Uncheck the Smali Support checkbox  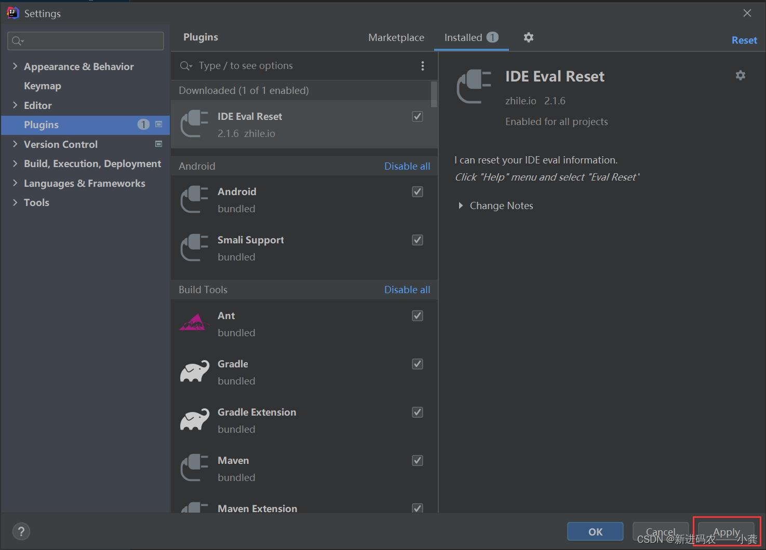click(418, 240)
